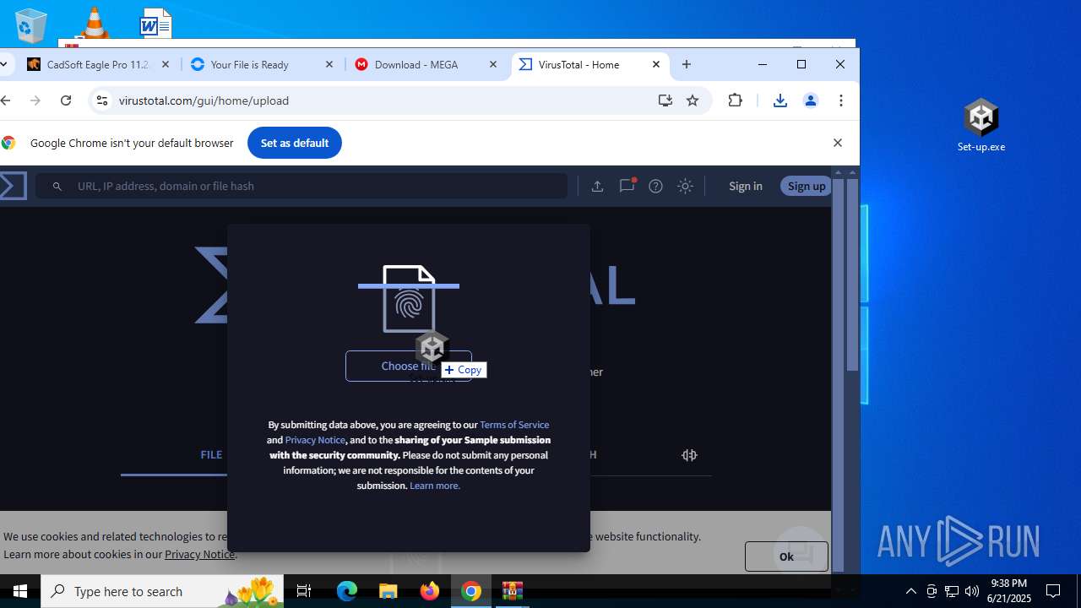Screen dimensions: 1081x608
Task: Go forward in browser history
Action: tap(35, 100)
